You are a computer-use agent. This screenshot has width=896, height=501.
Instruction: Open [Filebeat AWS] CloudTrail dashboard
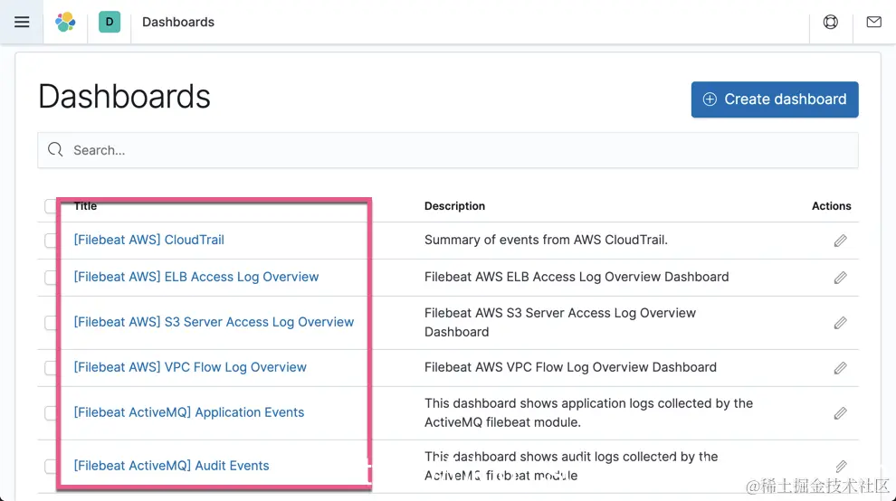tap(148, 240)
